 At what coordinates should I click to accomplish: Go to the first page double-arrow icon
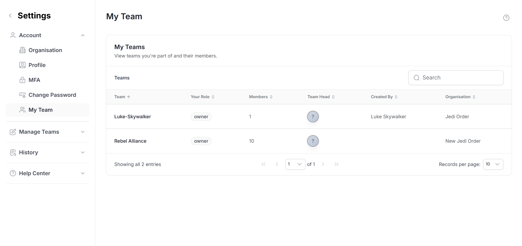[x=263, y=164]
